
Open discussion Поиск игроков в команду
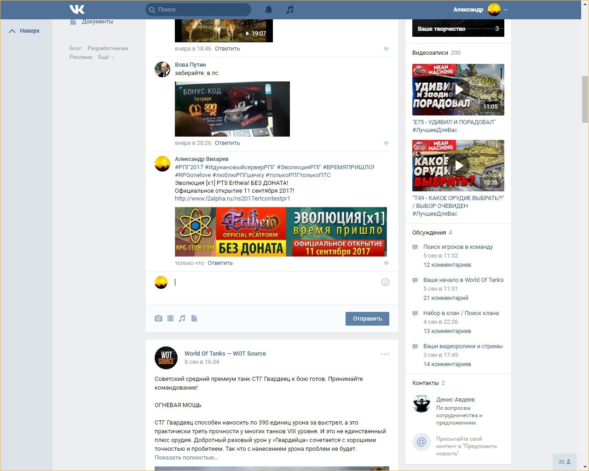tap(458, 247)
